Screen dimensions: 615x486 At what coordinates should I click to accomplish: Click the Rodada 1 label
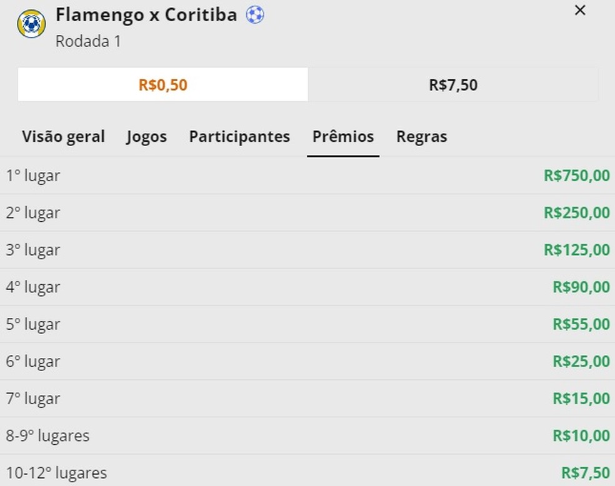point(88,41)
